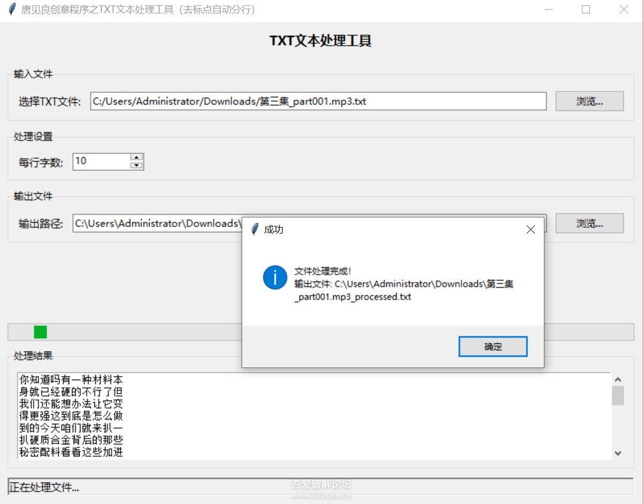Open 浏览 next to the output path

(x=589, y=224)
